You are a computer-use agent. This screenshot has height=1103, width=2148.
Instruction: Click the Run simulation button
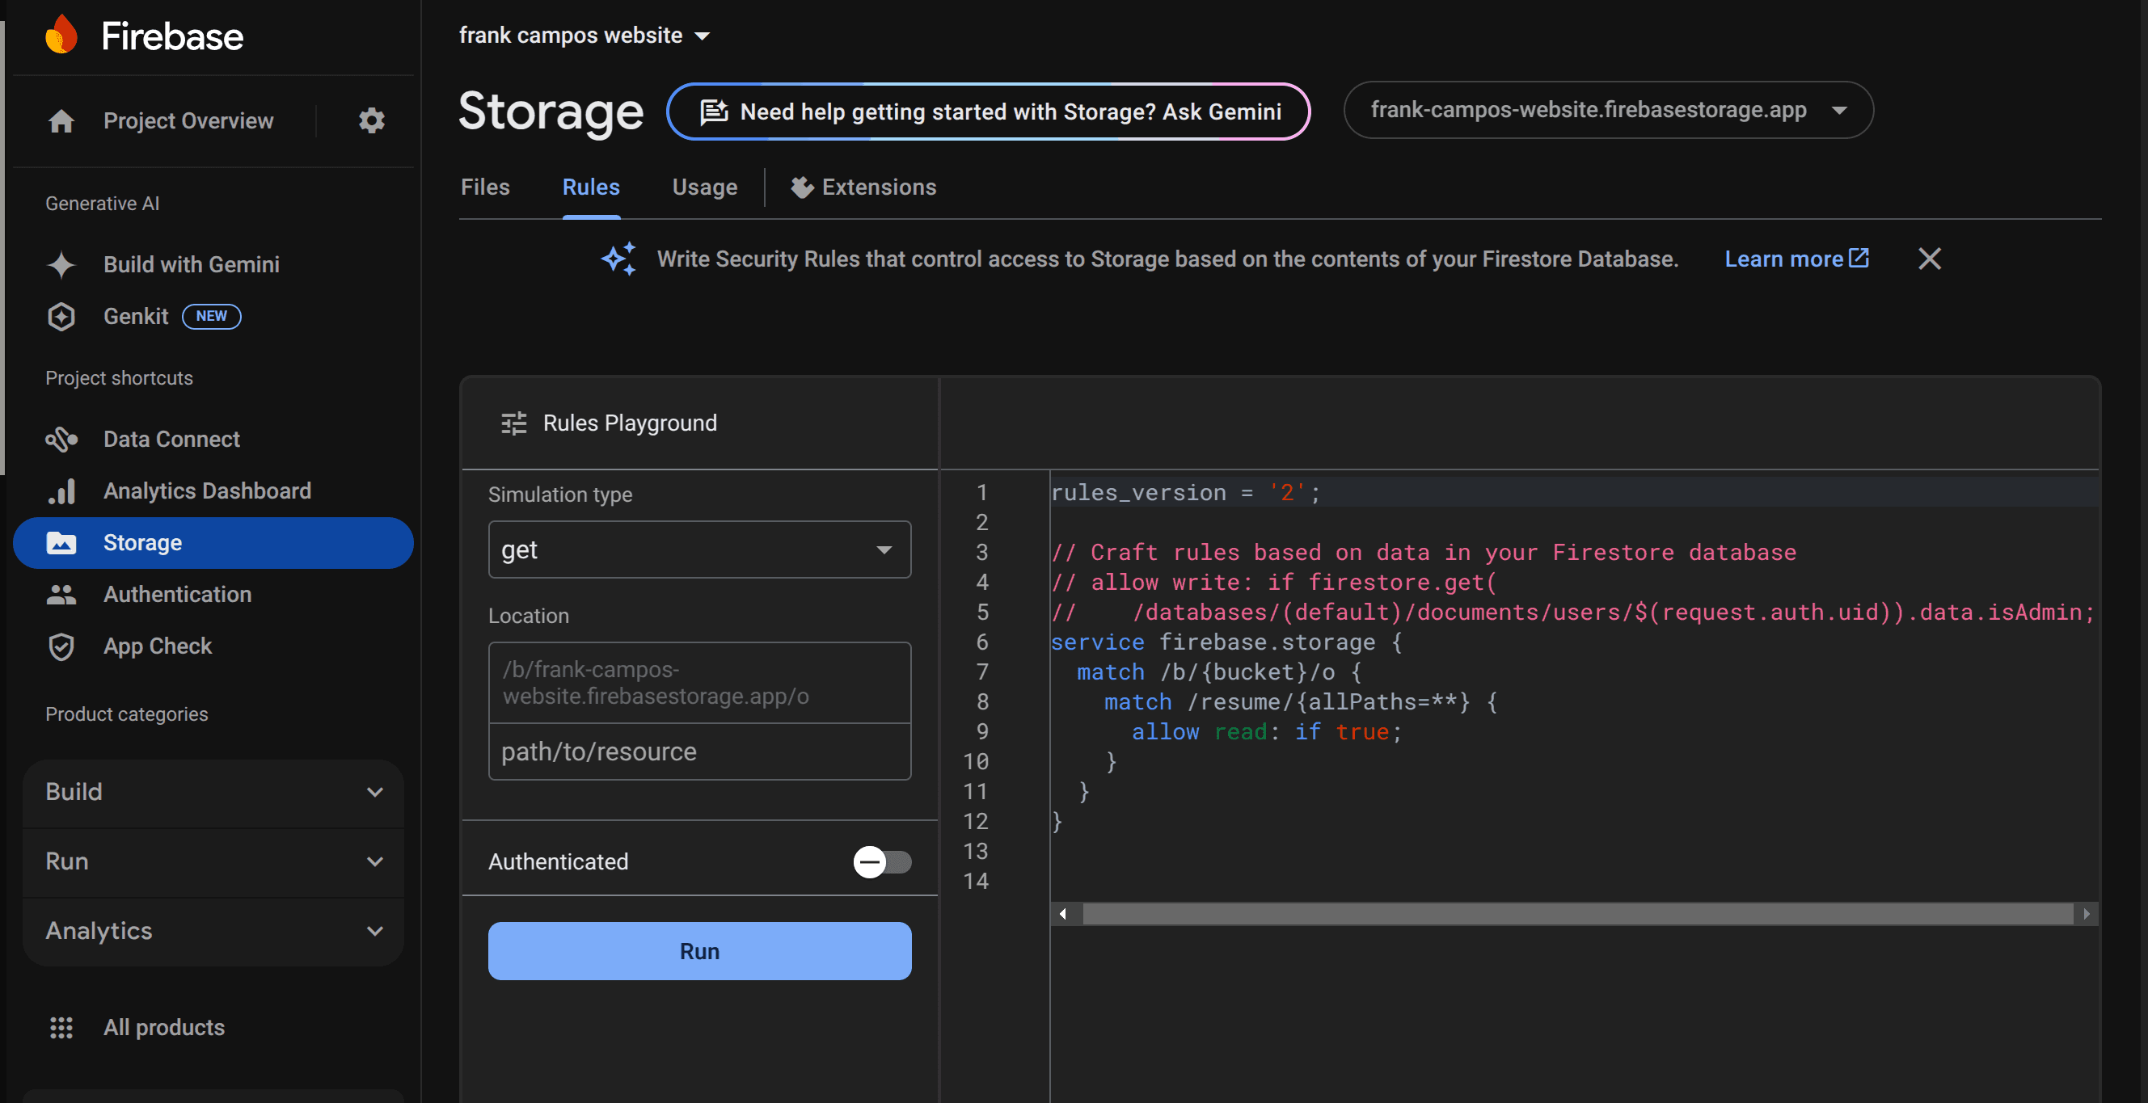point(699,951)
